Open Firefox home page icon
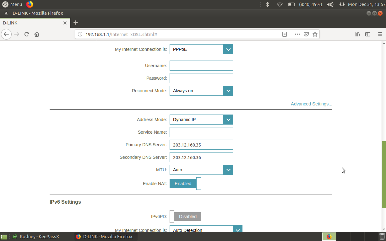The image size is (386, 241). [x=37, y=34]
